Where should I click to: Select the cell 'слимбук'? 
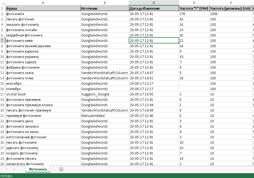tap(43, 89)
